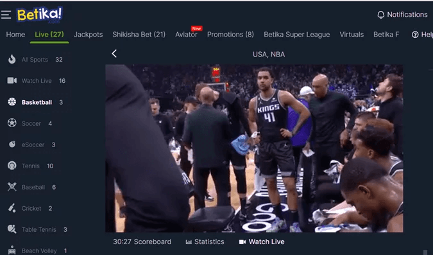Click the Soccer ball icon
Viewport: 433px width, 255px height.
tap(12, 123)
